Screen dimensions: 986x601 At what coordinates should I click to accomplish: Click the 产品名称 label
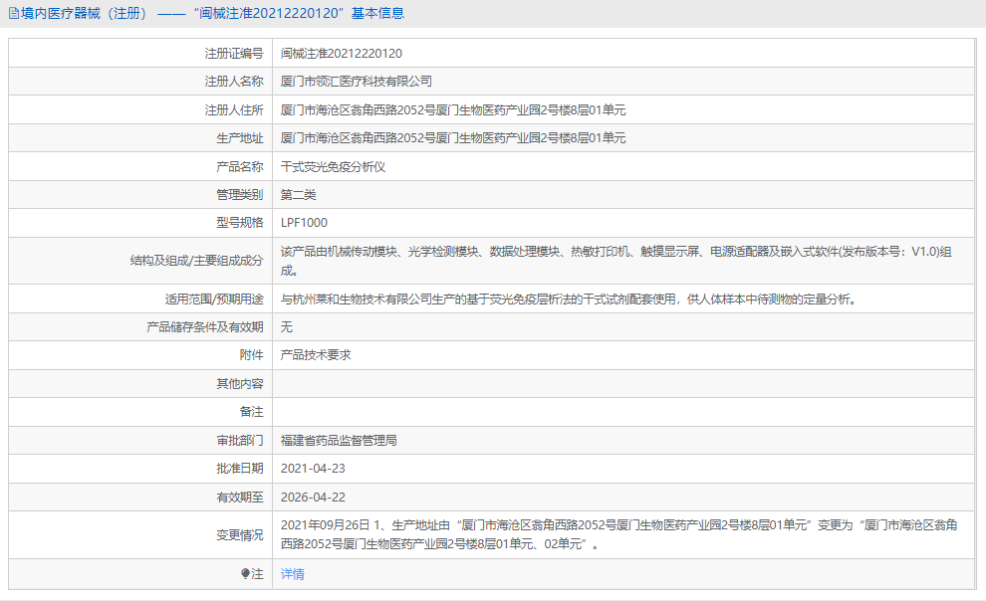coord(240,166)
